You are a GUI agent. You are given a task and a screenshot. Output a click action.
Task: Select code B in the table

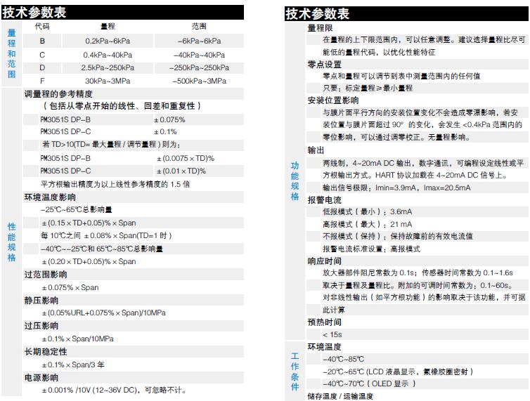42,41
